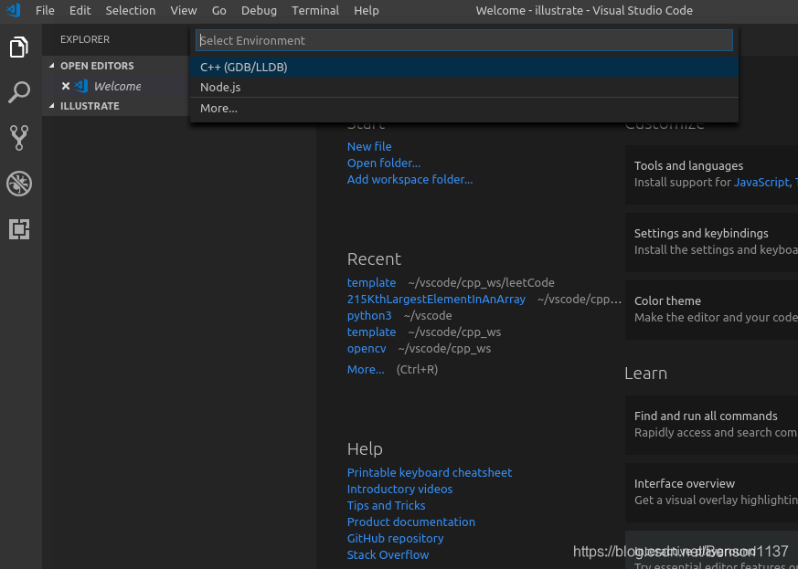Click Settings and keybindings card

pos(711,242)
